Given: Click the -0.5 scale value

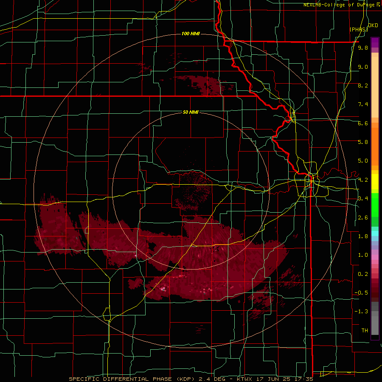Looking at the screenshot, I should tap(361, 293).
